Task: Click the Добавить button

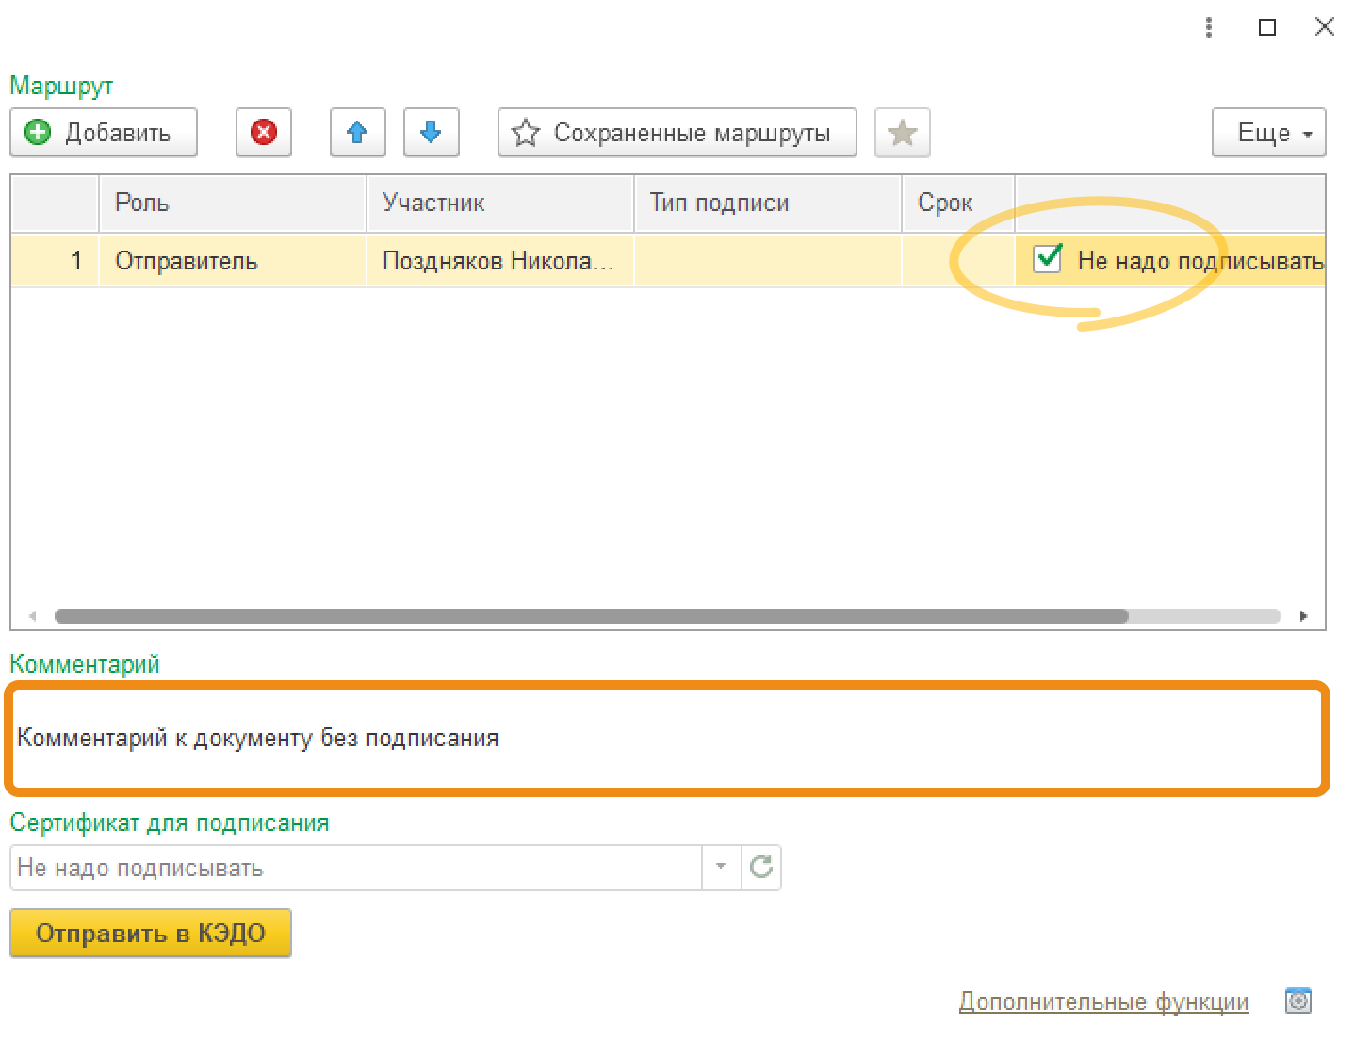Action: tap(104, 132)
